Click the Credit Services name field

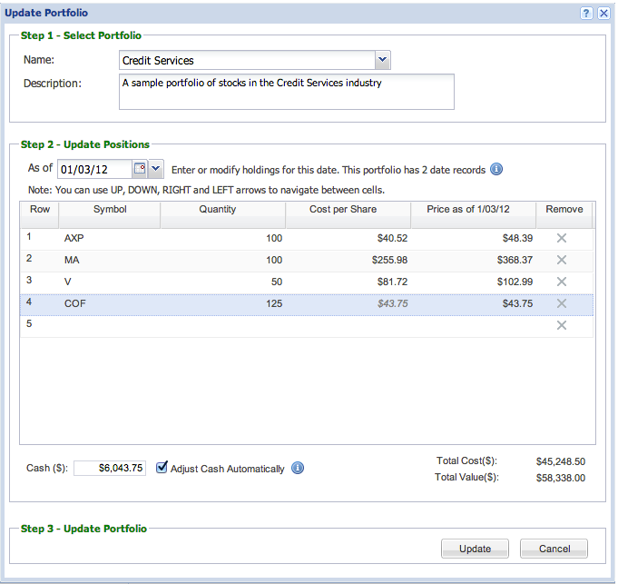click(247, 60)
